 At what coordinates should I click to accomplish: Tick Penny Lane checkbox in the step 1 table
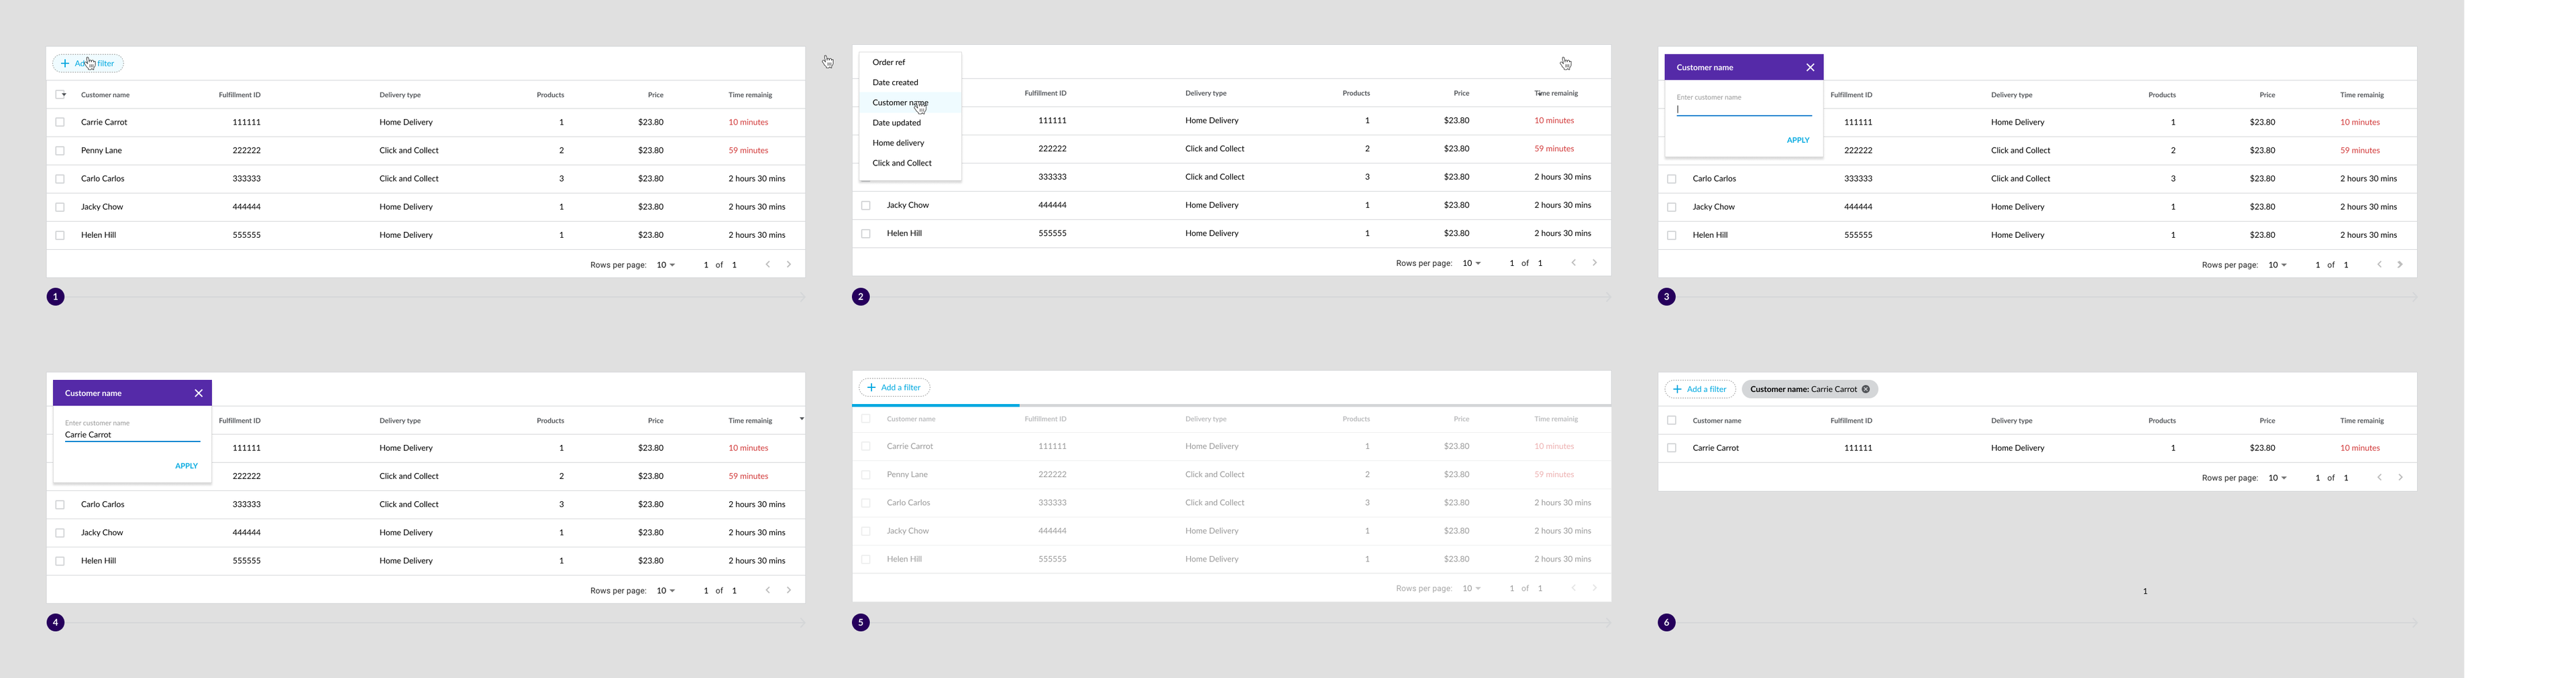point(60,151)
